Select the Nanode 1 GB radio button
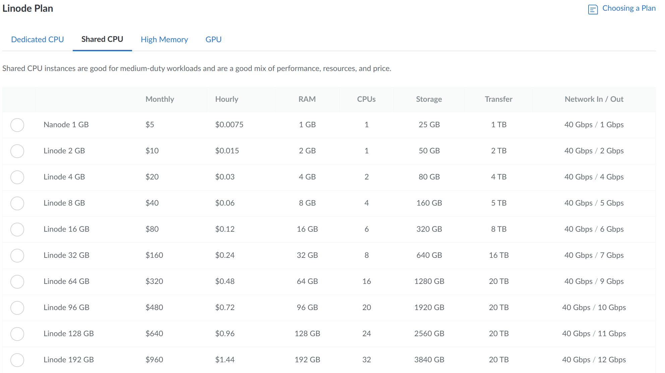Viewport: 665px width, 373px height. 17,125
